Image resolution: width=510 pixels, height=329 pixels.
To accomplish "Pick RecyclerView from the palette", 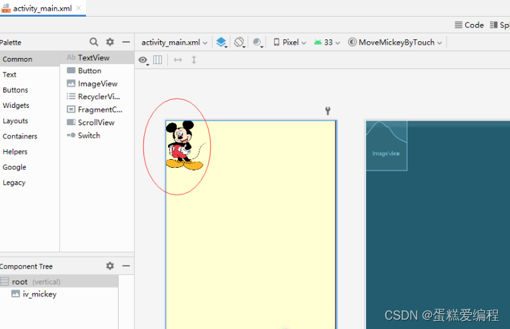I will tap(97, 97).
